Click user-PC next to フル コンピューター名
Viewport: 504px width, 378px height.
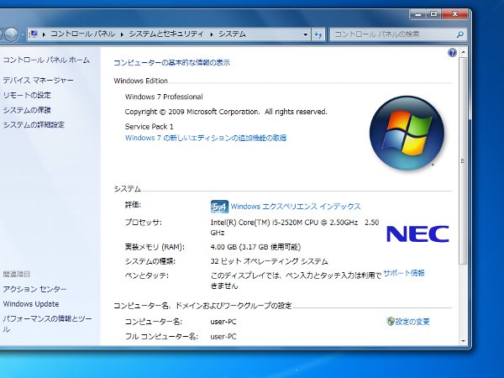(223, 337)
